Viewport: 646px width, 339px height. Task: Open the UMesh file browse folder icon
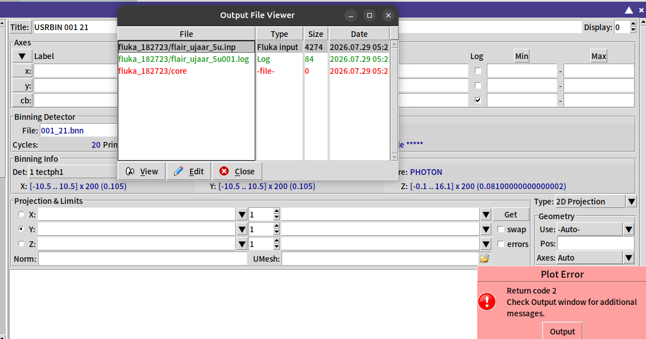click(484, 258)
